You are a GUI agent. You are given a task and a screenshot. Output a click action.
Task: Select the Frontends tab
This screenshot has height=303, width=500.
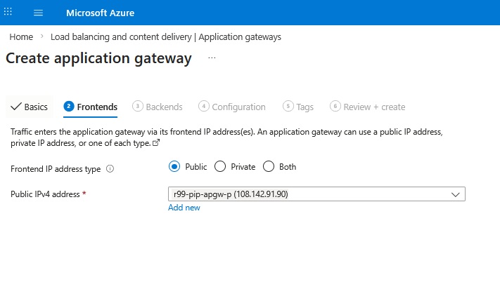click(x=91, y=107)
